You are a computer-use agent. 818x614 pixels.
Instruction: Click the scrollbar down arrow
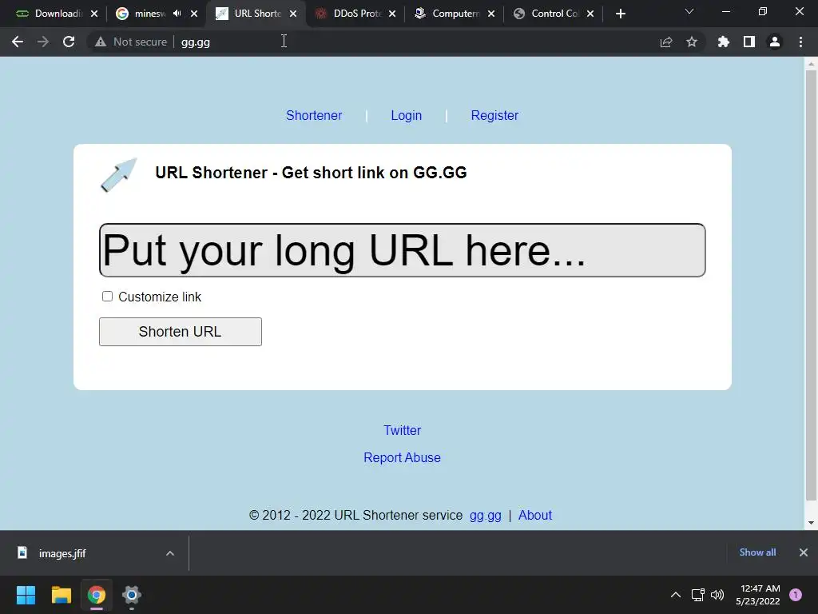pos(811,523)
